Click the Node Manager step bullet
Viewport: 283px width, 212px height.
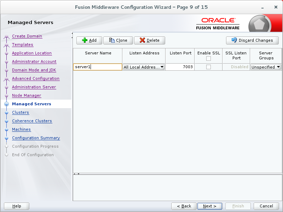coord(7,96)
